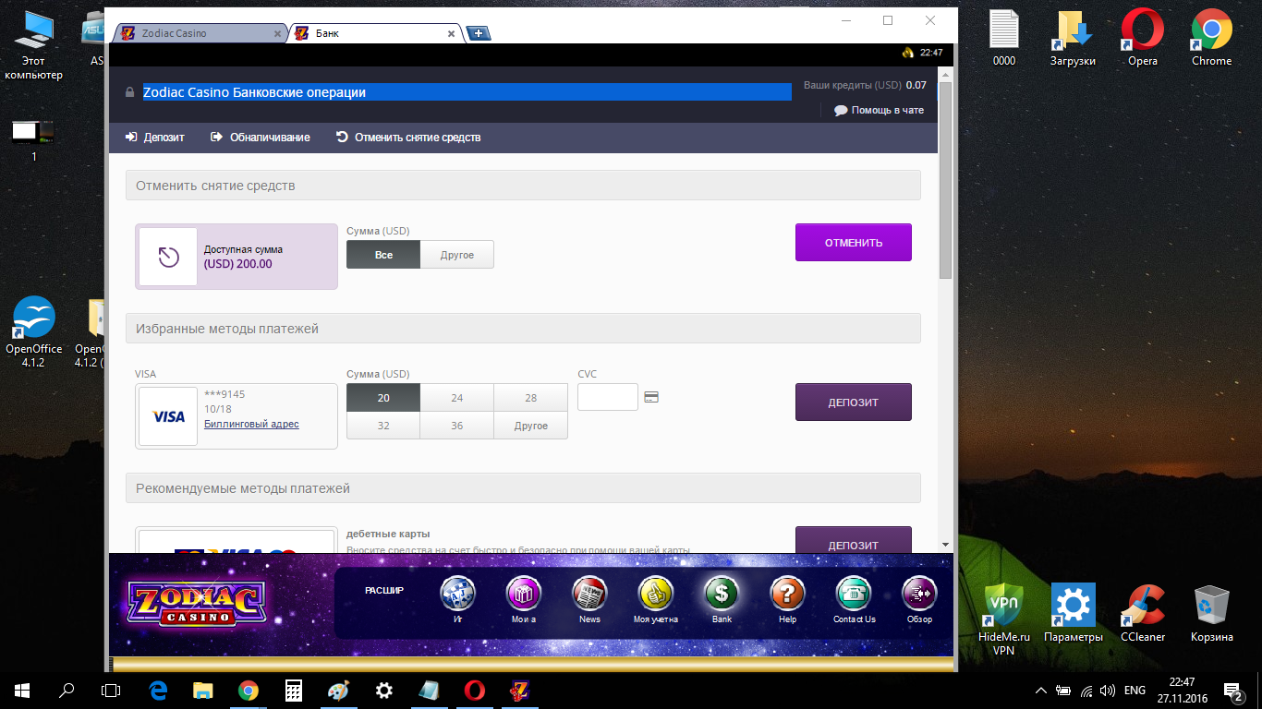Image resolution: width=1262 pixels, height=709 pixels.
Task: Open the Параметры desktop shortcut
Action: tap(1074, 613)
